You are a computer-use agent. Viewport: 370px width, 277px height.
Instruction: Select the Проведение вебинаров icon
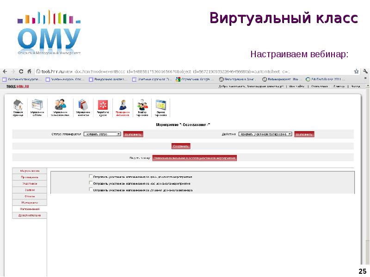click(123, 106)
